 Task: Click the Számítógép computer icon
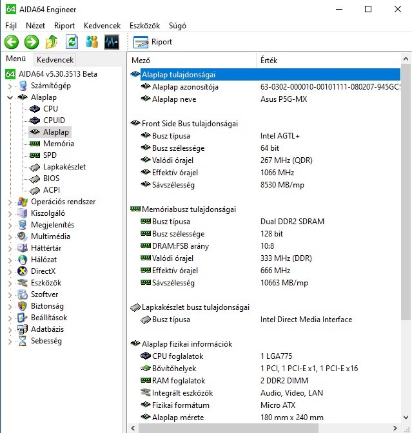pos(23,86)
